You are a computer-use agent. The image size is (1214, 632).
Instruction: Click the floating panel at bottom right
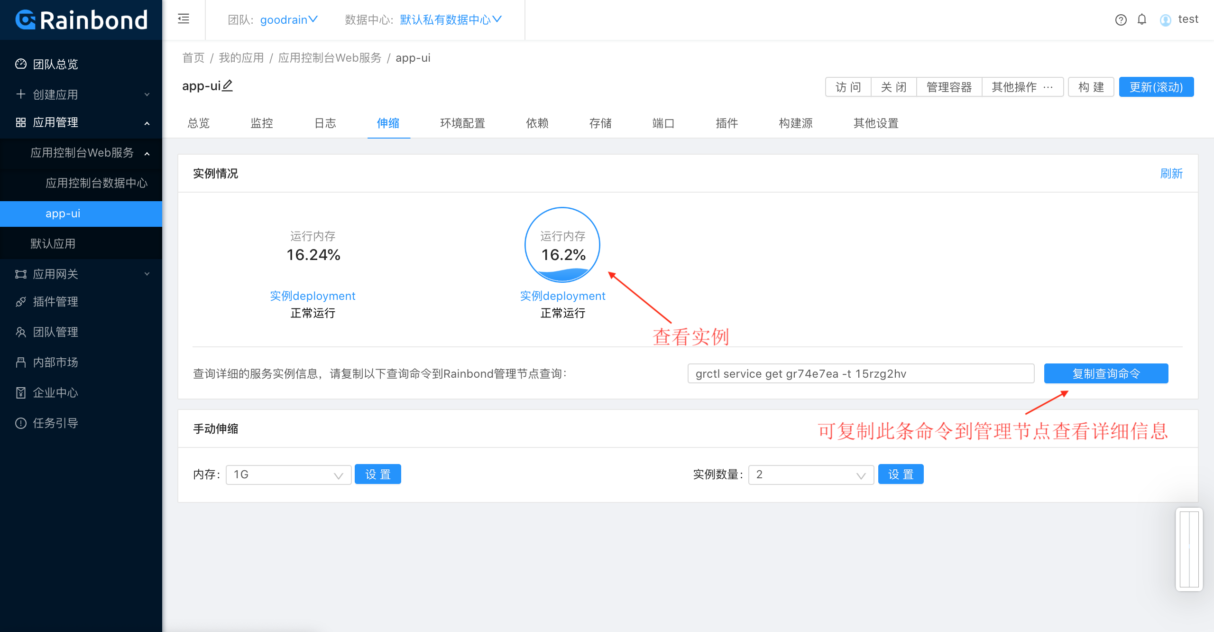[x=1189, y=549]
